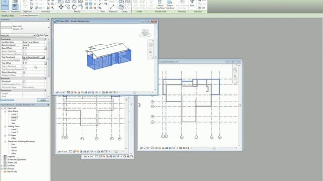Toggle the Related to Mass checkbox
Image resolution: width=323 pixels, height=181 pixels.
click(24, 75)
